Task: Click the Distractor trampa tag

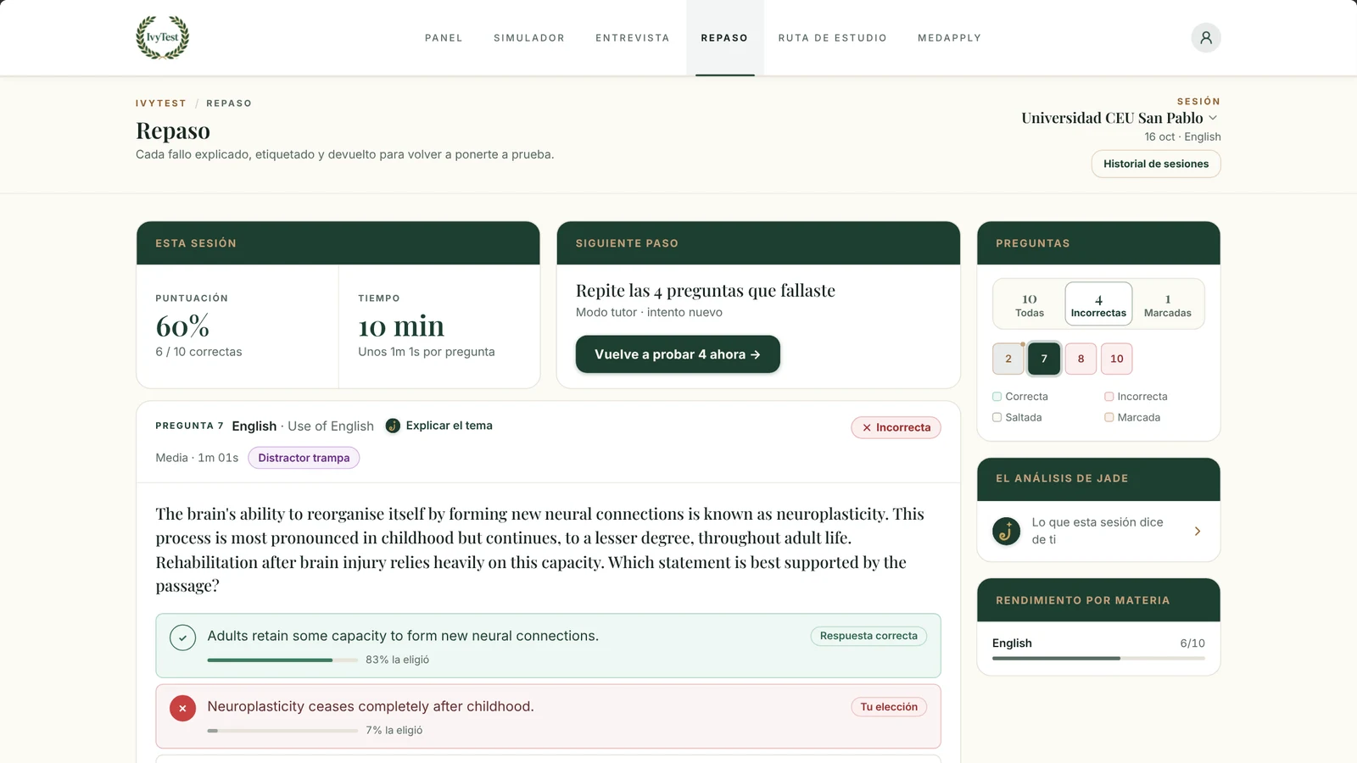Action: coord(304,458)
